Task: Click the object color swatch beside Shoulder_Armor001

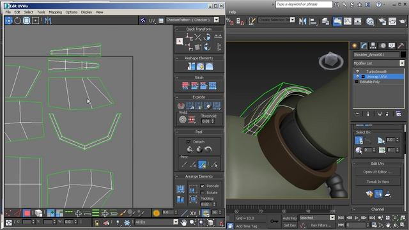Action: (403, 54)
